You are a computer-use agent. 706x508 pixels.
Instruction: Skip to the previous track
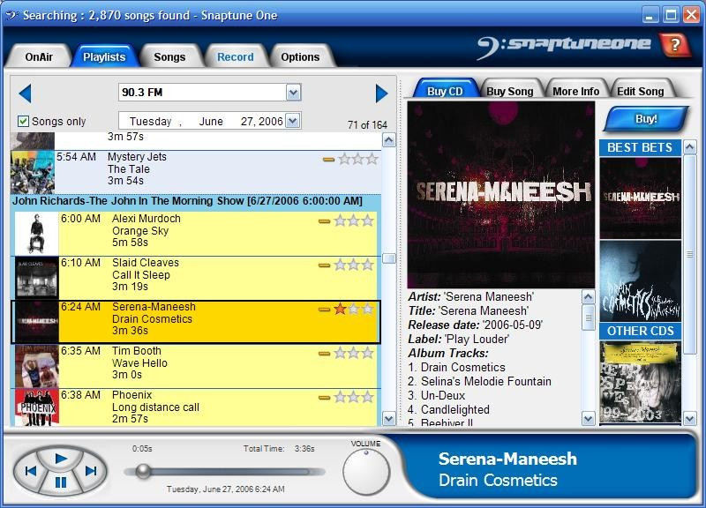[x=31, y=471]
